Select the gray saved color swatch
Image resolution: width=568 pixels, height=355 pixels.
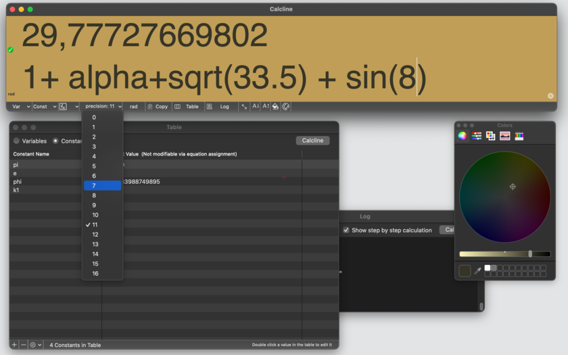click(494, 268)
